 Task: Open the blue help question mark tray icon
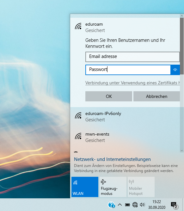111,205
